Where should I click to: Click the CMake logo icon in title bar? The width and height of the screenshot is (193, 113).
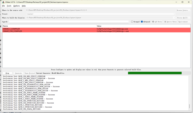(3, 2)
